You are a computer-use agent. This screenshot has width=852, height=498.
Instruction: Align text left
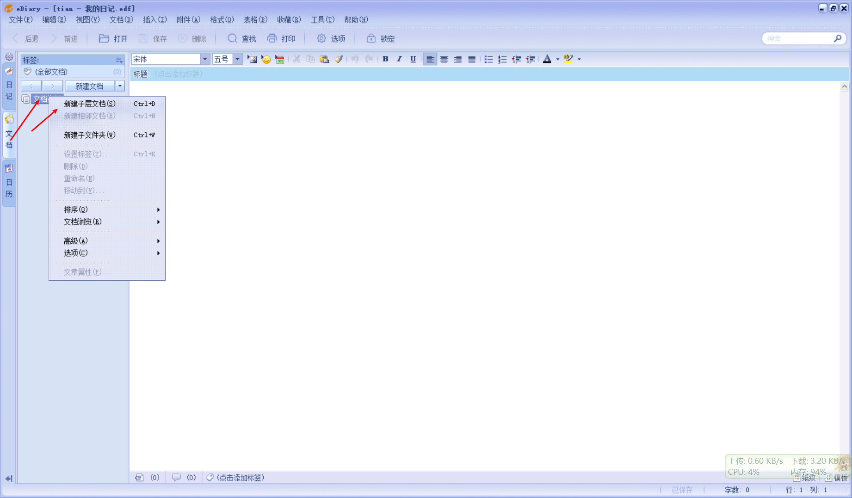[x=430, y=59]
